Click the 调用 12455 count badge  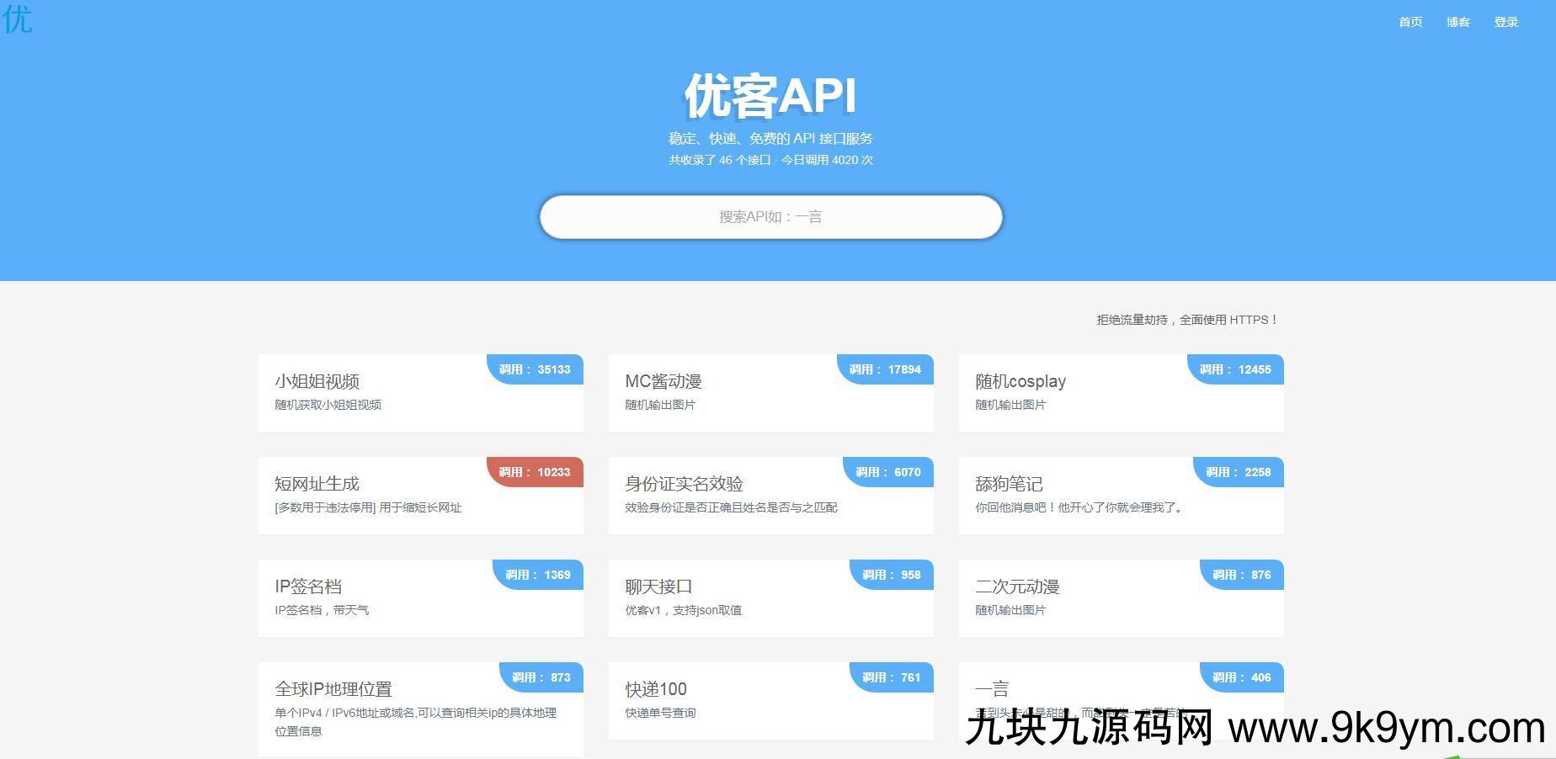point(1236,369)
